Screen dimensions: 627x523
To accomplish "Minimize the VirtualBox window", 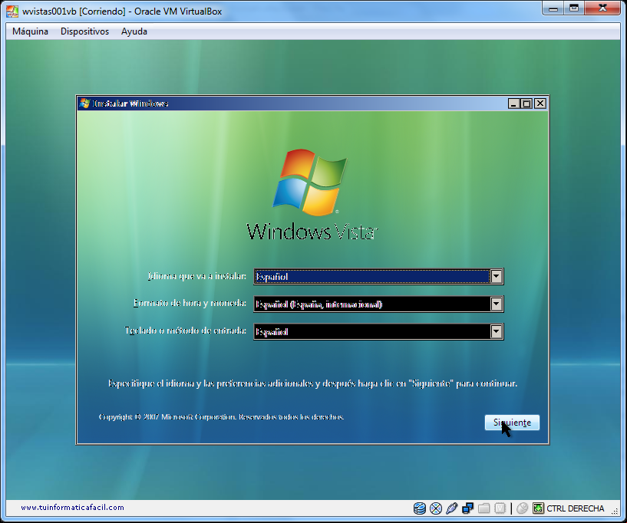I will click(553, 8).
